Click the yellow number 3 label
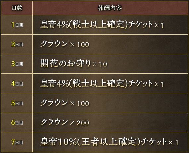Image resolution: width=189 pixels, height=153 pixels. (13, 64)
